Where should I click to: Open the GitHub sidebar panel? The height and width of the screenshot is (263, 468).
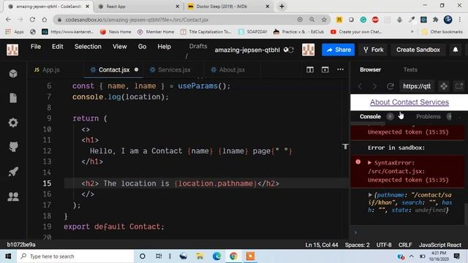pos(13,147)
